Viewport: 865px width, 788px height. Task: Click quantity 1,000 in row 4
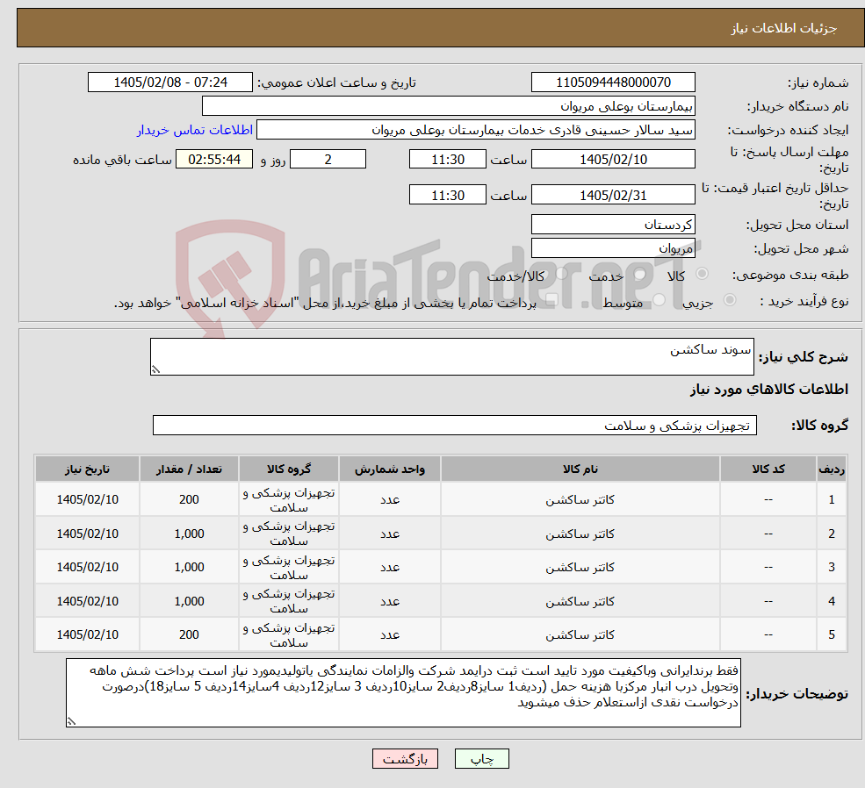pyautogui.click(x=189, y=601)
